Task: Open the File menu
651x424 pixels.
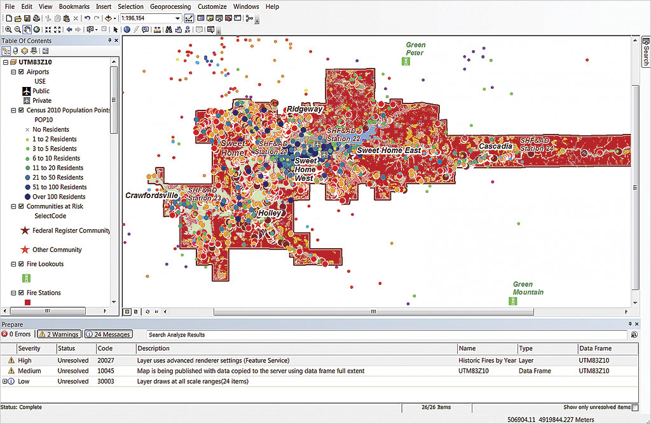Action: point(10,6)
